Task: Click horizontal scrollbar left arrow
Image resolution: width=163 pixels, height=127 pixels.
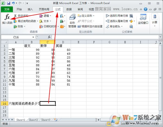Action: click(x=98, y=120)
